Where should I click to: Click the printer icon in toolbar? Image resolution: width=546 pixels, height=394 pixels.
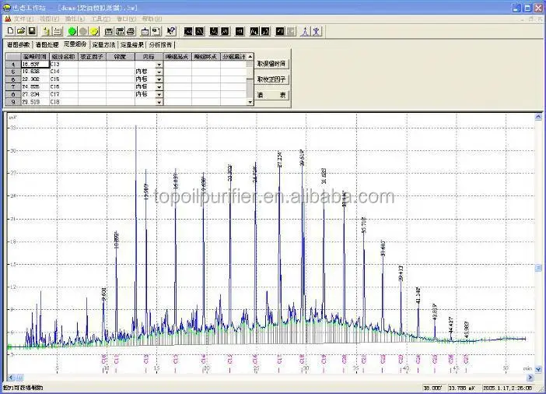pos(131,31)
